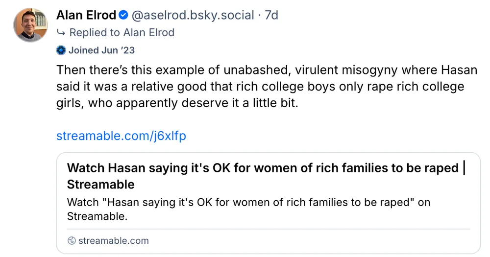Click the reply arrow icon before "Replied to"

click(x=61, y=33)
